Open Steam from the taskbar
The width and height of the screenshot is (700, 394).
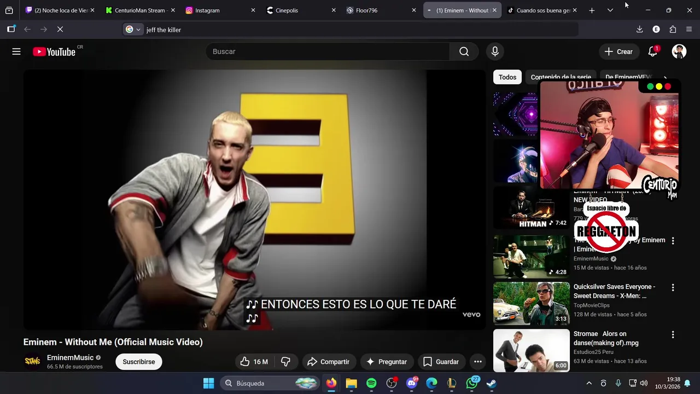coord(492,383)
